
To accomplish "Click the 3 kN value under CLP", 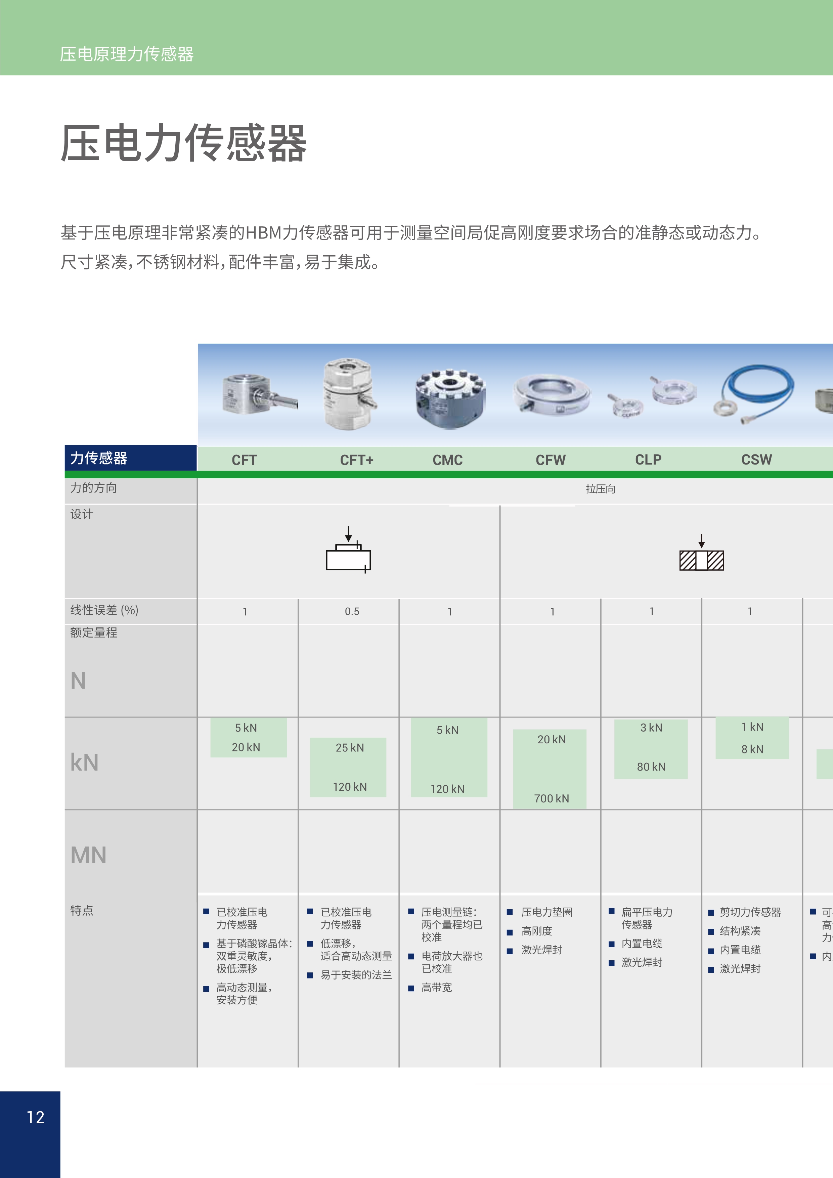I will tap(651, 728).
